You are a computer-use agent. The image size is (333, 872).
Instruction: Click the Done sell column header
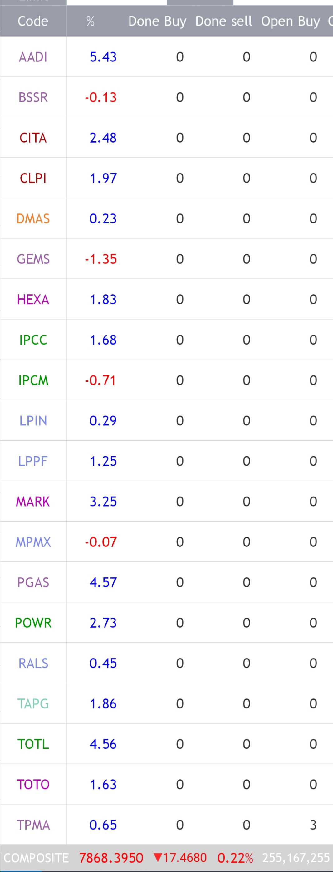point(223,21)
